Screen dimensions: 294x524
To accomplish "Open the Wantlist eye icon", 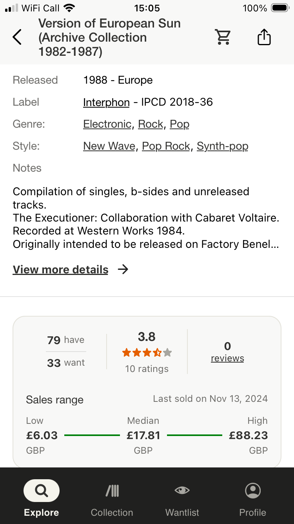I will click(182, 490).
